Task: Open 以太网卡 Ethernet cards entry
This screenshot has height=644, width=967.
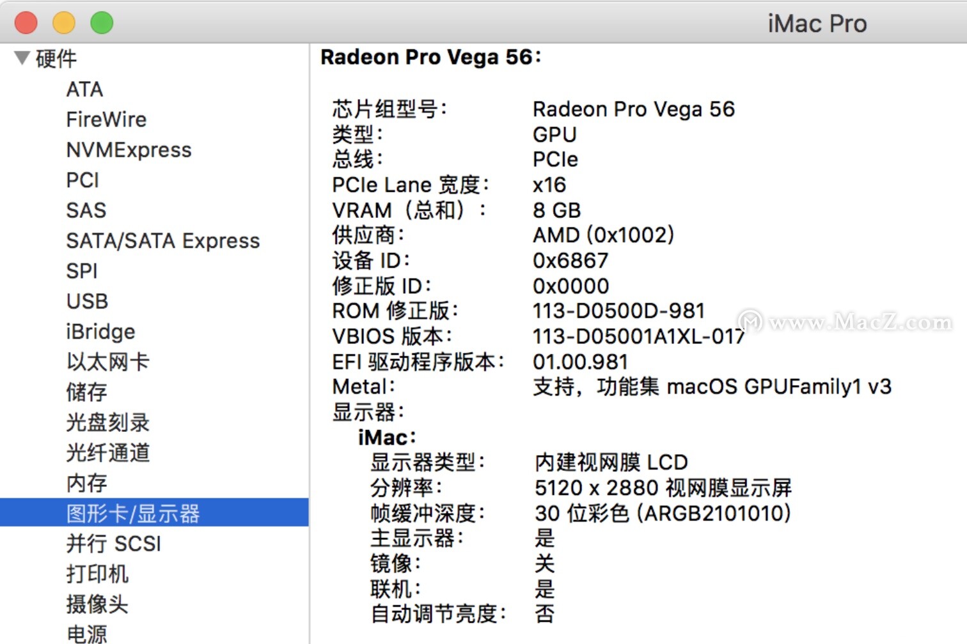Action: point(107,362)
